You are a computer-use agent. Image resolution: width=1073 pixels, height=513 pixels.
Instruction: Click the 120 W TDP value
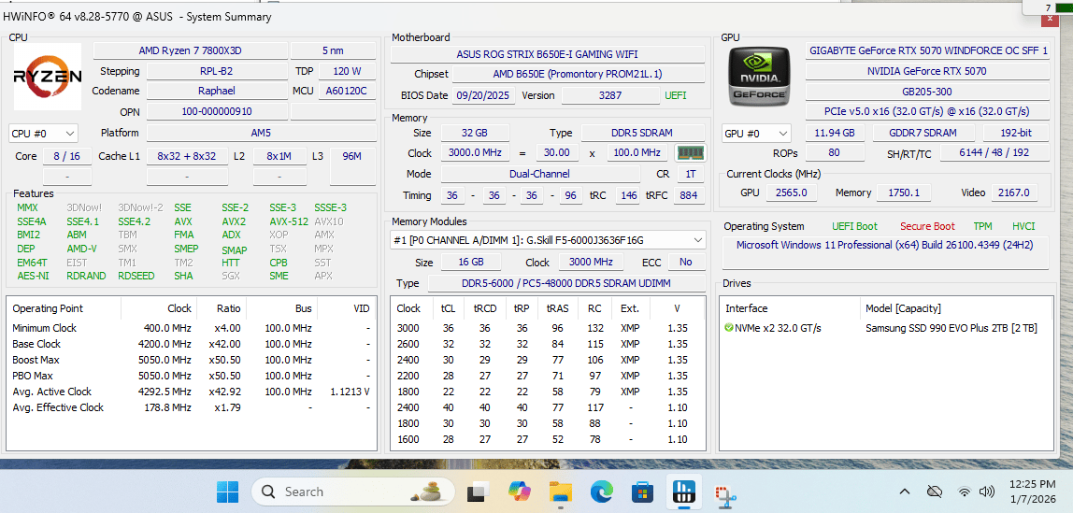coord(347,71)
